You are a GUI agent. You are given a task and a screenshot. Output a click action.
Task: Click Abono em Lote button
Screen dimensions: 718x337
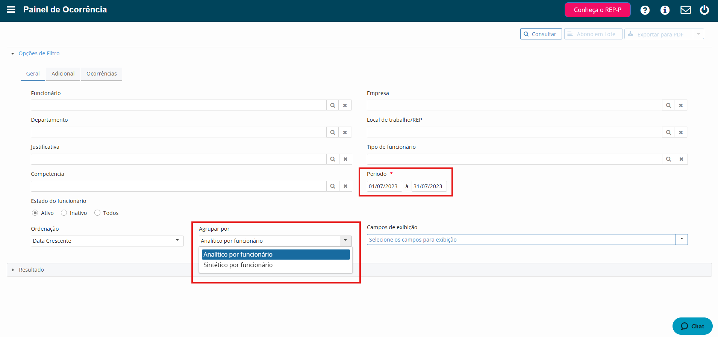click(x=593, y=34)
